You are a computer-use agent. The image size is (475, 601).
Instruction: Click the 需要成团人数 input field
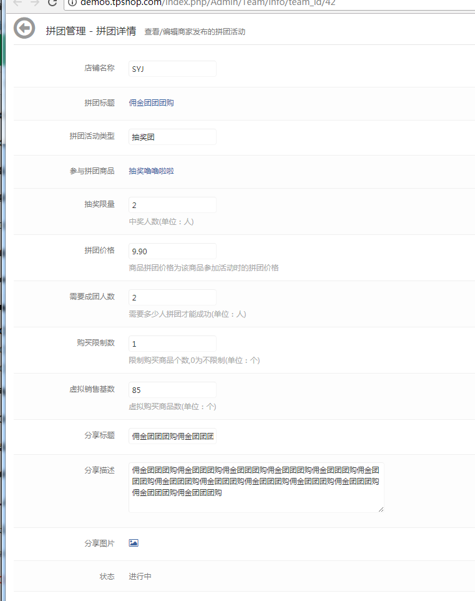[172, 297]
